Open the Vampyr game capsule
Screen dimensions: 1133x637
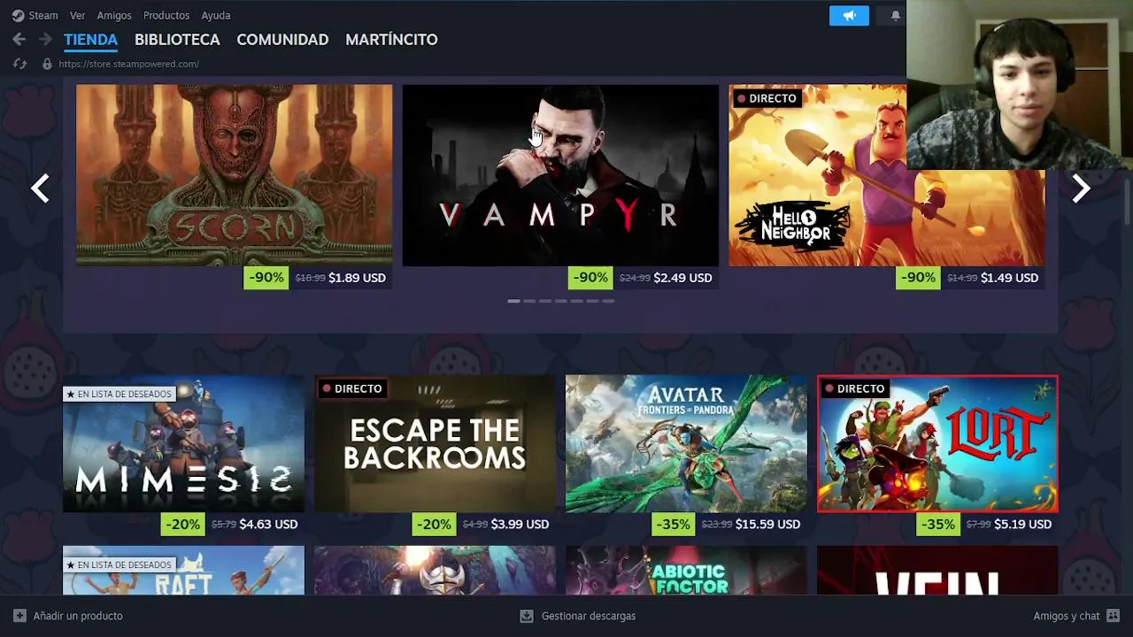click(x=560, y=175)
